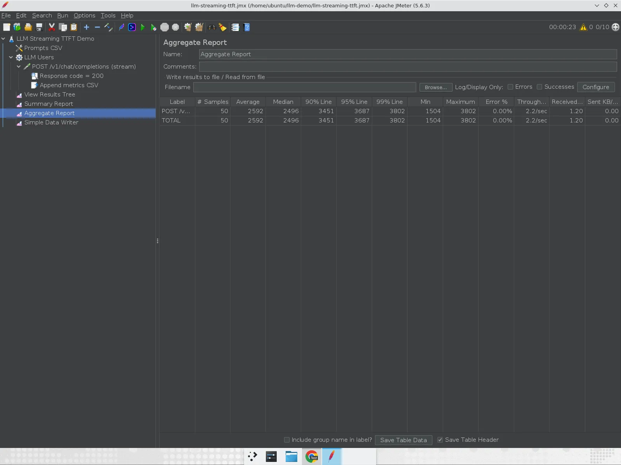Click Start no pauses icon
The height and width of the screenshot is (465, 621).
click(154, 27)
